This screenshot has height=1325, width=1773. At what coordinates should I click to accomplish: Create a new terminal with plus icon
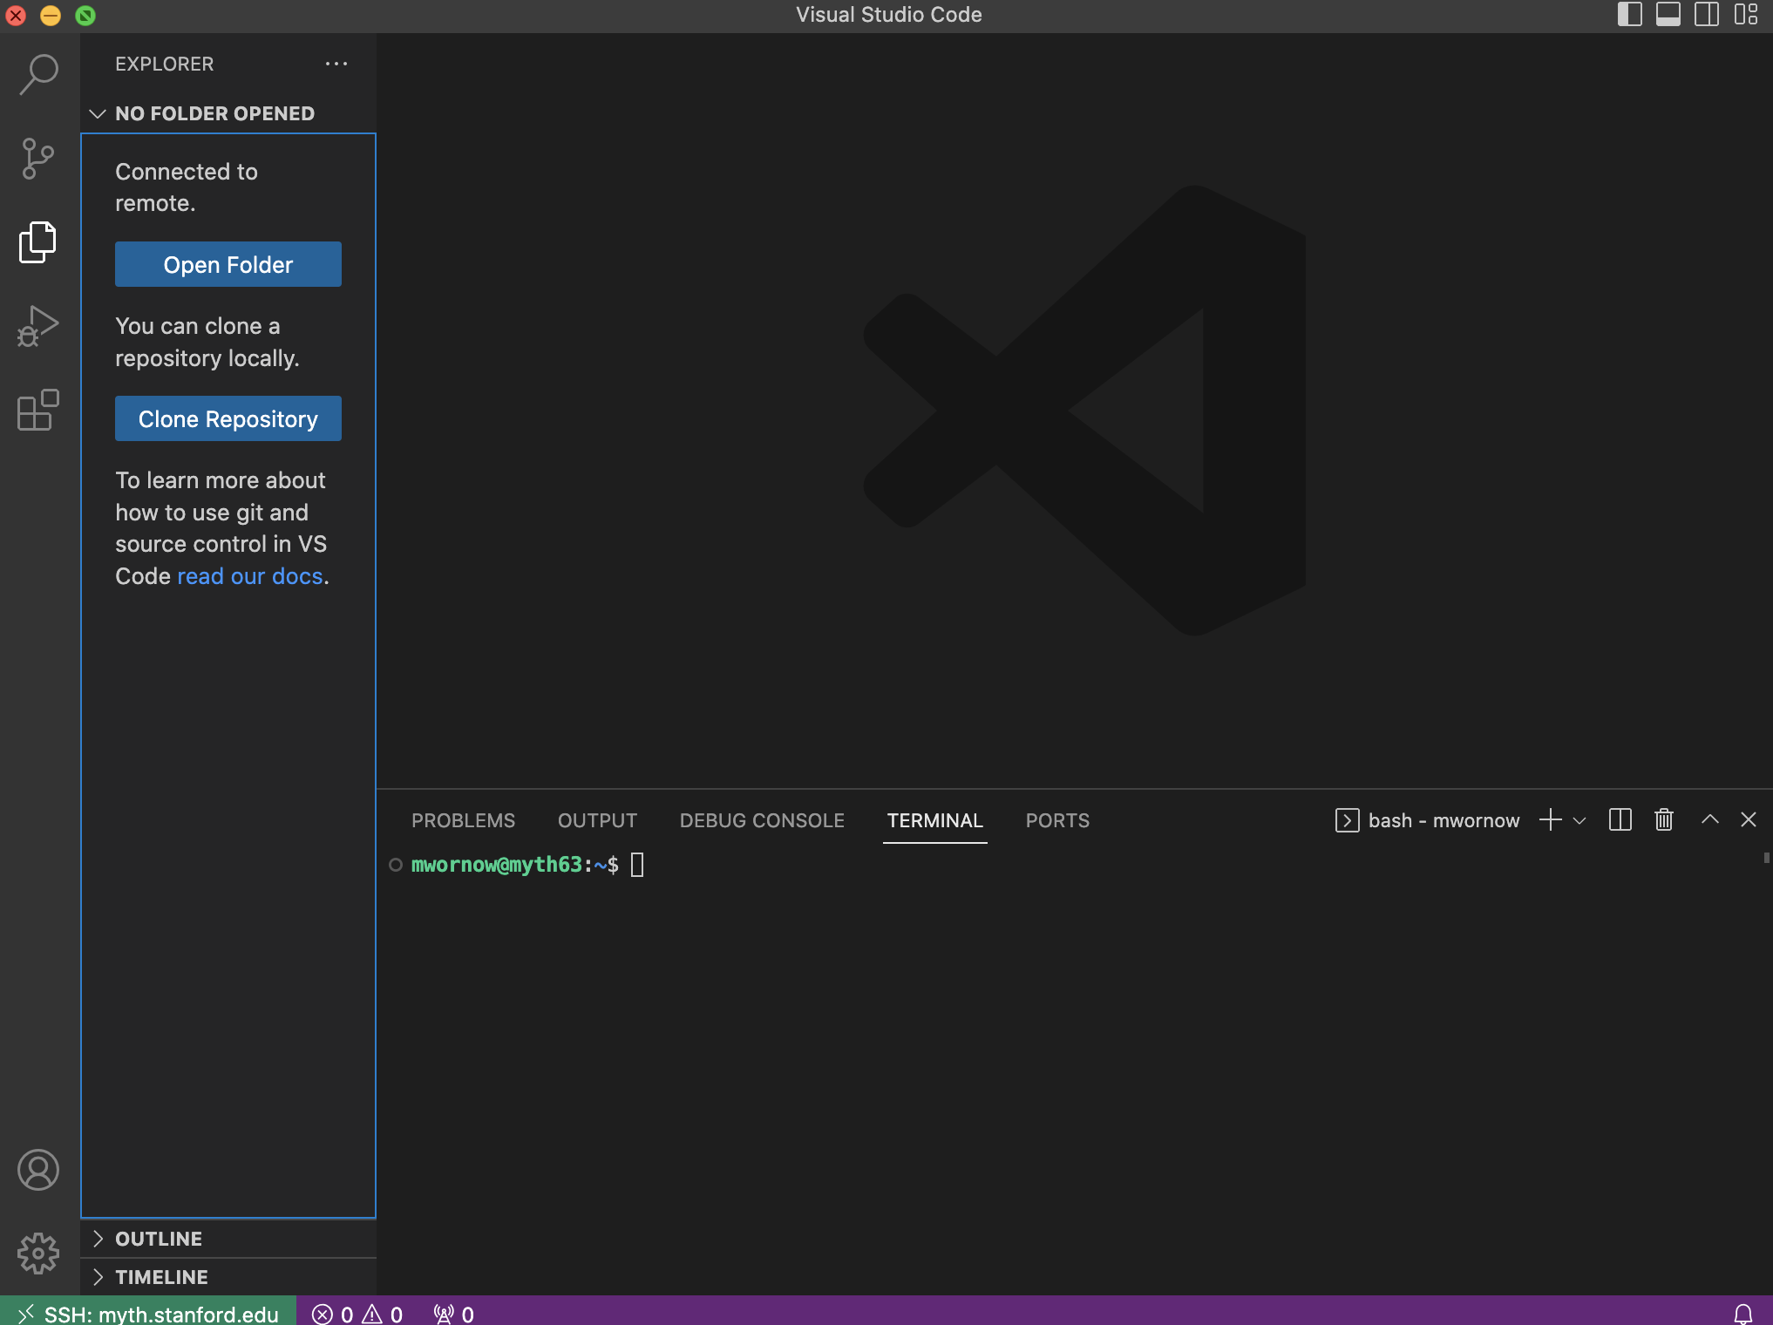pyautogui.click(x=1551, y=820)
